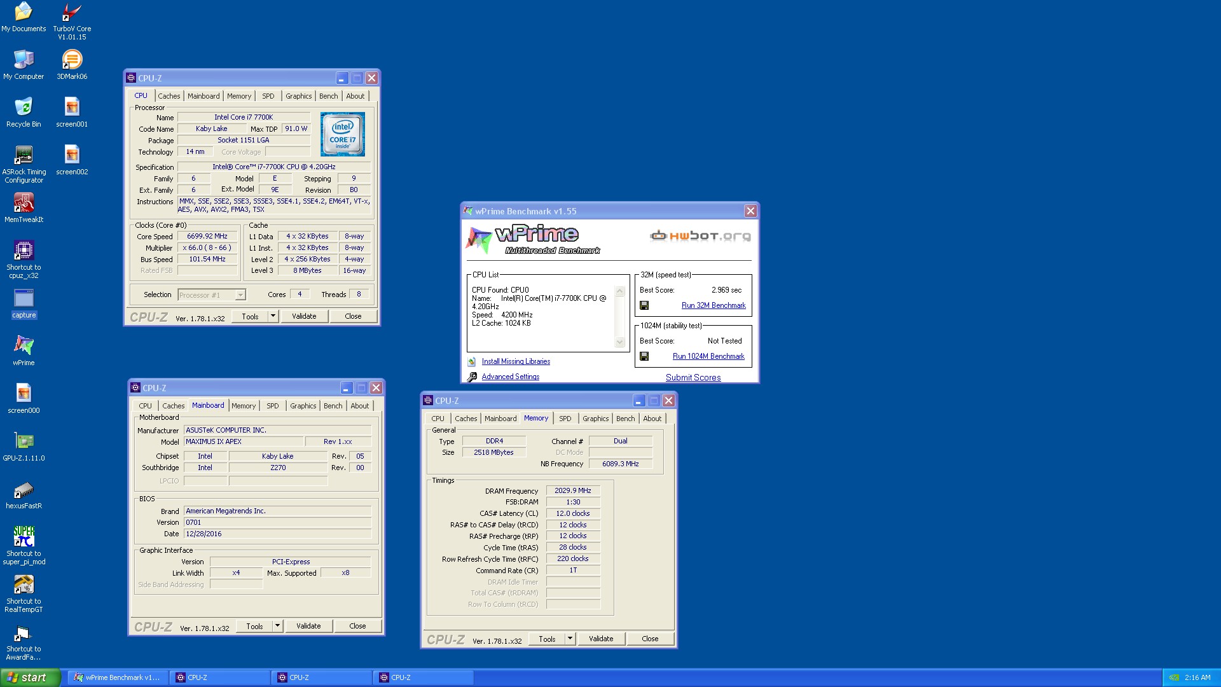1221x687 pixels.
Task: Select screen002 image file on desktop
Action: (72, 160)
